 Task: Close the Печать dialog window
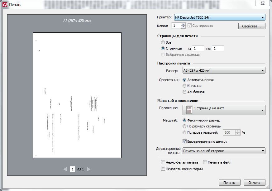point(263,3)
